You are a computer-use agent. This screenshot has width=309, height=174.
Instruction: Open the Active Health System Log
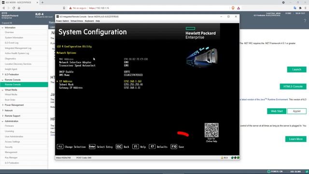(17, 53)
